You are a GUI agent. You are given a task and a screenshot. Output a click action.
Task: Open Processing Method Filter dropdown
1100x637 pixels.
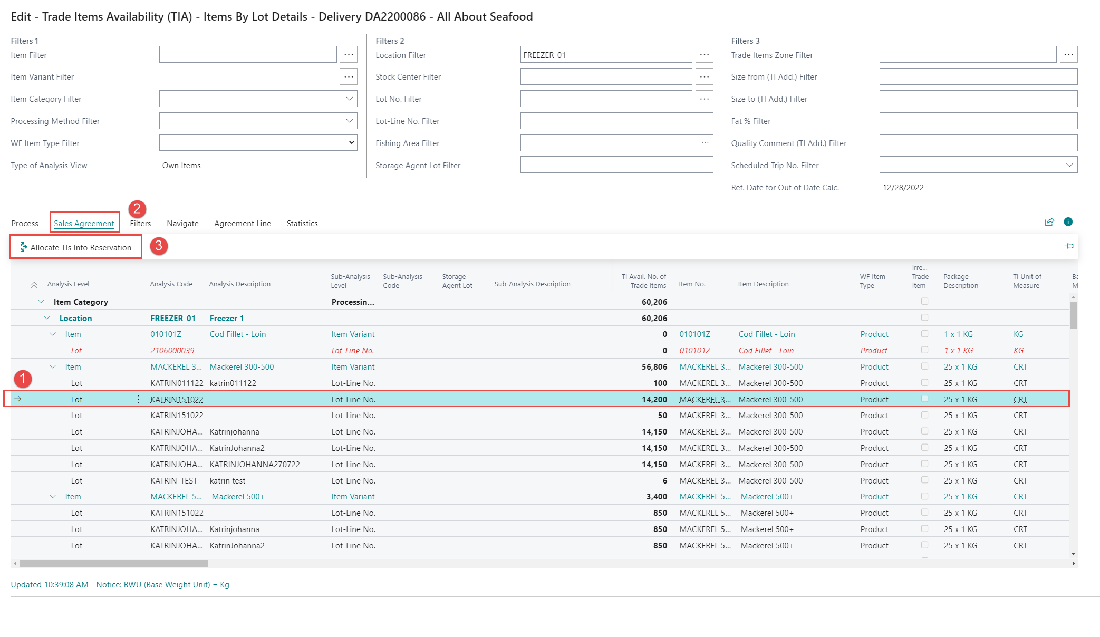(x=349, y=121)
